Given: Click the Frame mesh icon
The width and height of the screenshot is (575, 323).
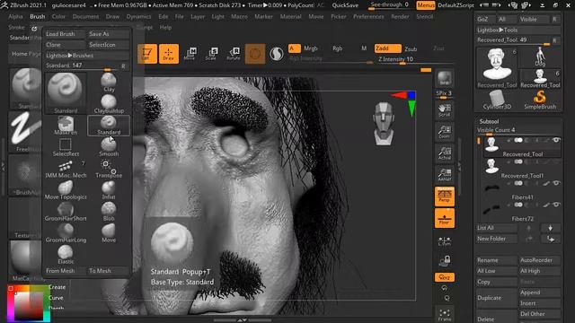Looking at the screenshot, I should [445, 315].
